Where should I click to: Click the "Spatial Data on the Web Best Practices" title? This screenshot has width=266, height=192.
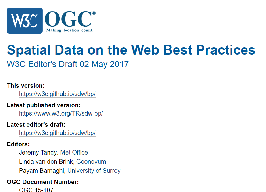(x=131, y=50)
